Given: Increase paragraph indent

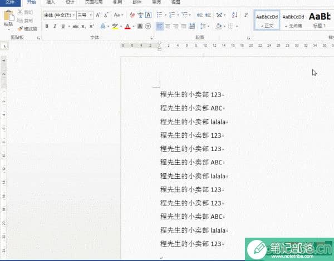Looking at the screenshot, I should pos(208,15).
